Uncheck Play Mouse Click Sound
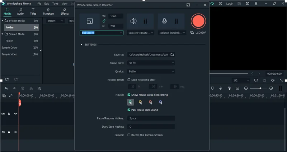The image size is (287, 152). pos(129,110)
